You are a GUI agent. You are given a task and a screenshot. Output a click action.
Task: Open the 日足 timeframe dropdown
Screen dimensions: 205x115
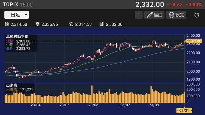[x=17, y=15]
